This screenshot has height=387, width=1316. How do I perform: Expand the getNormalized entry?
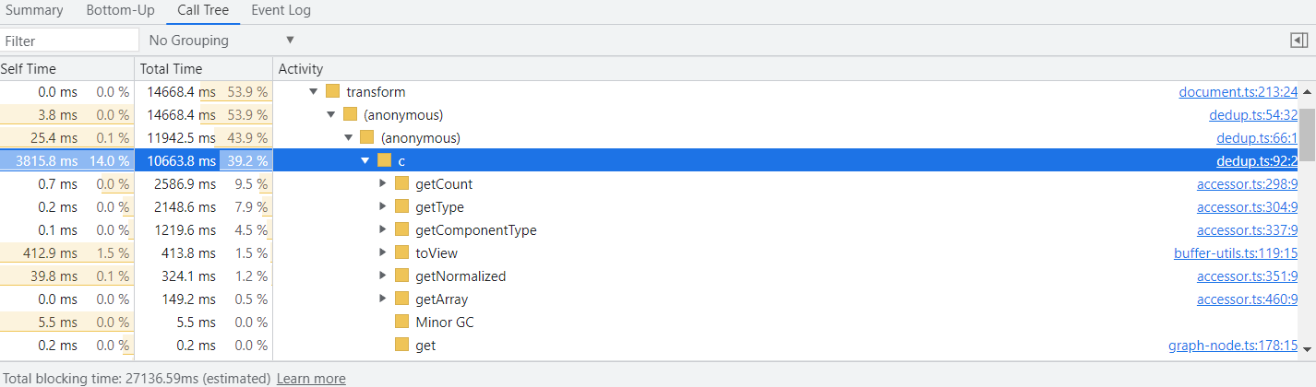(383, 276)
